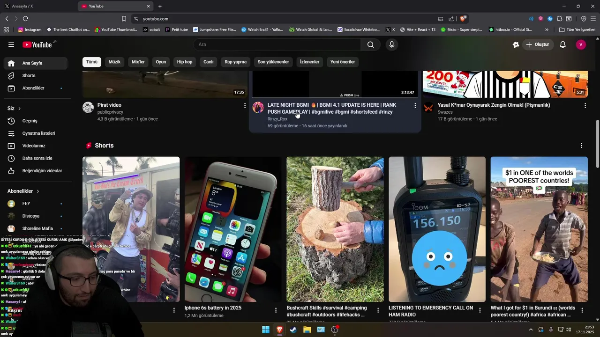The height and width of the screenshot is (337, 600).
Task: Open the Pirat video title
Action: [109, 105]
